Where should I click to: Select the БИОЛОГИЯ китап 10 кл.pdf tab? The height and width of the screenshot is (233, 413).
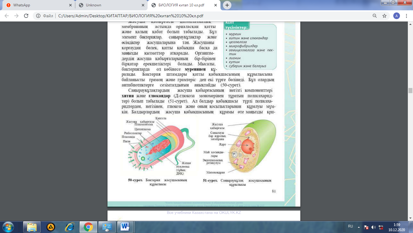[184, 5]
